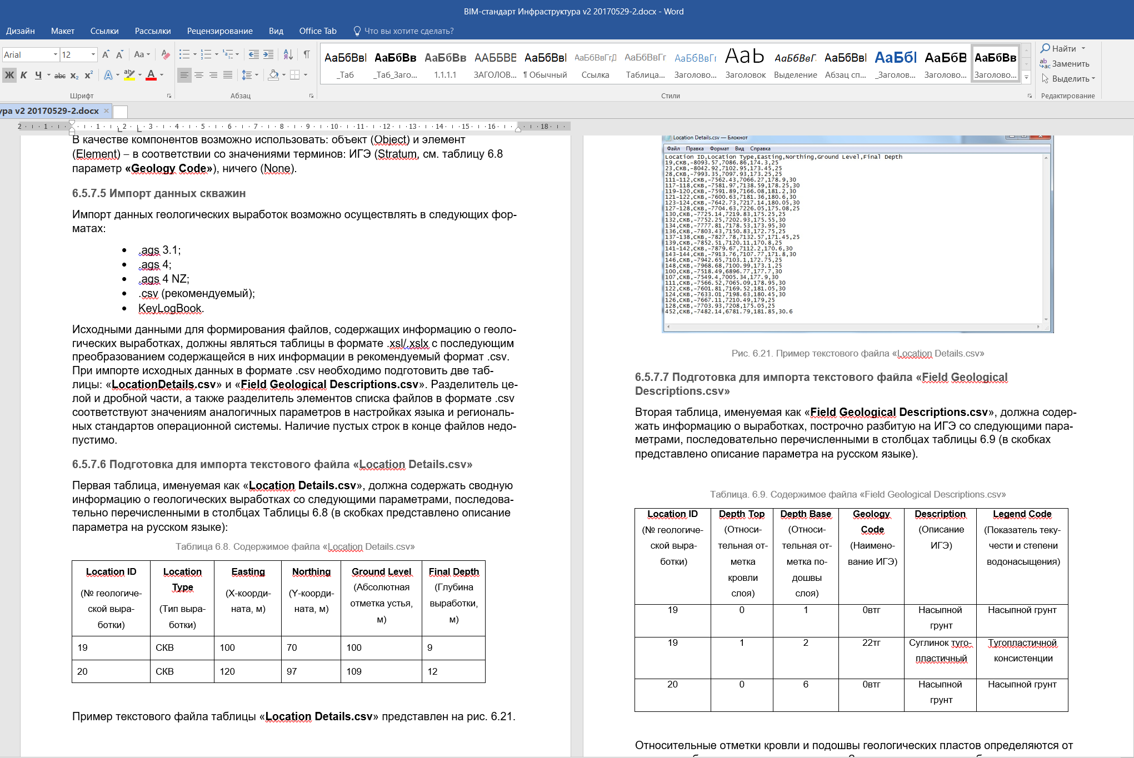Apply bullet list formatting

click(x=184, y=54)
